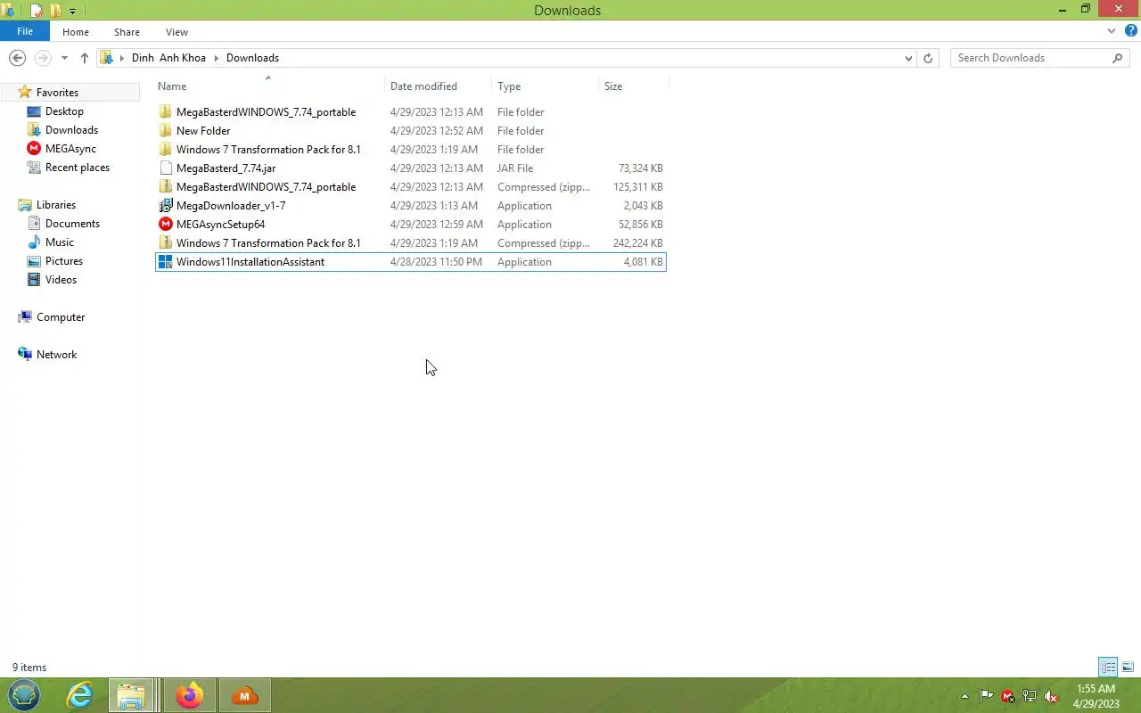Select Desktop in Favorites

click(x=64, y=111)
